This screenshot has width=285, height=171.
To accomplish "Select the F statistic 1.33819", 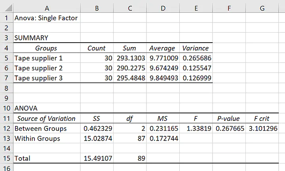I will point(196,128).
